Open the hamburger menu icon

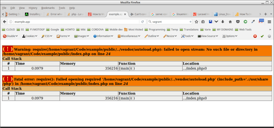(269, 22)
